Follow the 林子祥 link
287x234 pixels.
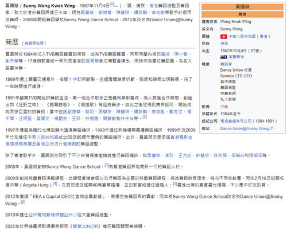pyautogui.click(x=127, y=119)
